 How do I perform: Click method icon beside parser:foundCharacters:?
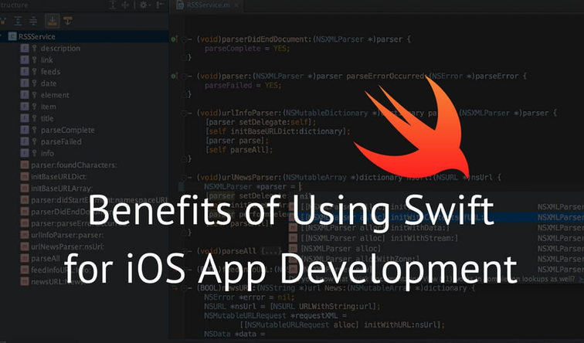coord(25,165)
